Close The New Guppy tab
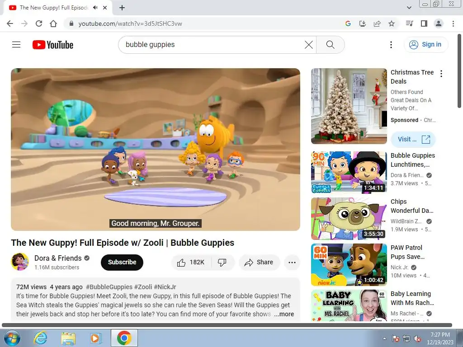The image size is (463, 347). (x=105, y=8)
